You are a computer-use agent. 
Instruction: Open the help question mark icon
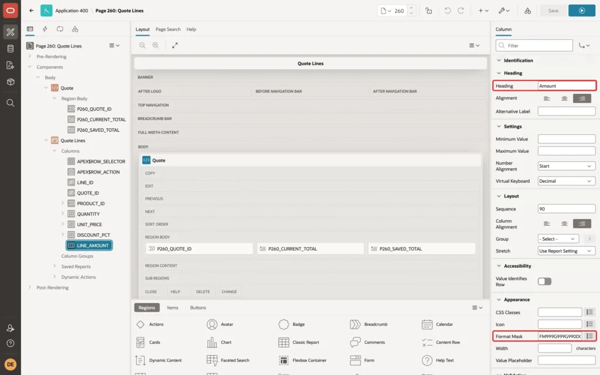[11, 343]
